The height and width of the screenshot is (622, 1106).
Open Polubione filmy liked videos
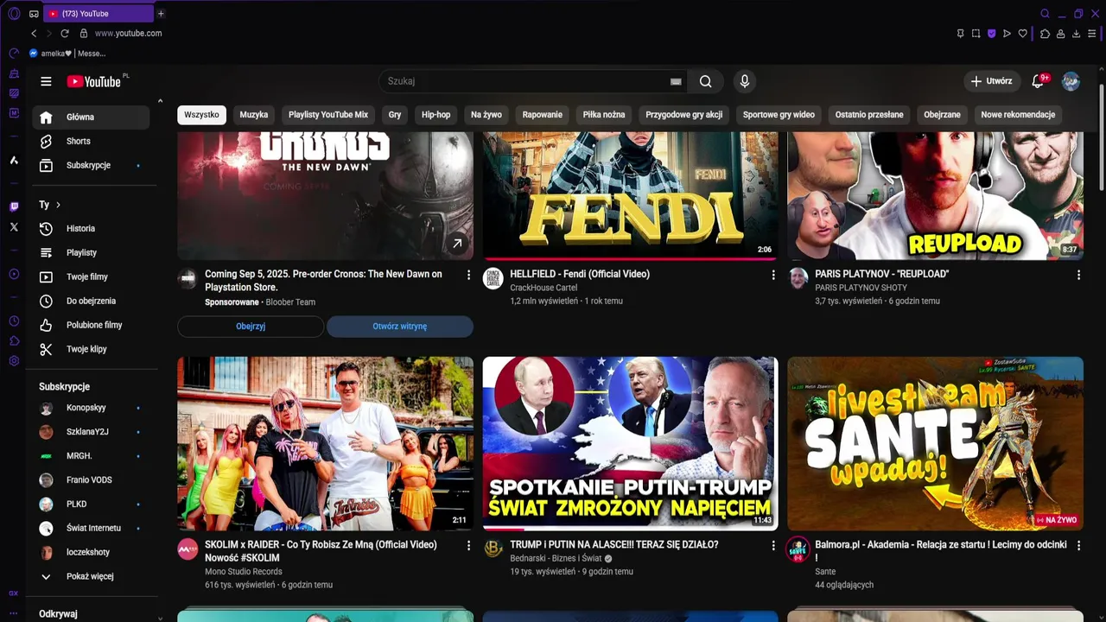pyautogui.click(x=91, y=325)
